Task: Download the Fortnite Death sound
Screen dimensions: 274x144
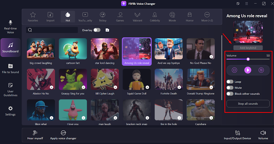Action: [x=179, y=87]
